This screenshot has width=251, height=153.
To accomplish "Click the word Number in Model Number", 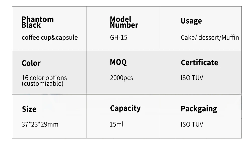I will pyautogui.click(x=124, y=25).
